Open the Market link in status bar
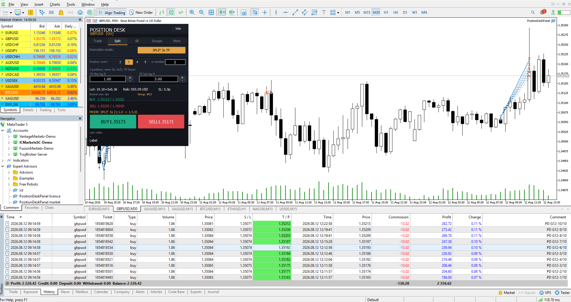 [x=507, y=293]
